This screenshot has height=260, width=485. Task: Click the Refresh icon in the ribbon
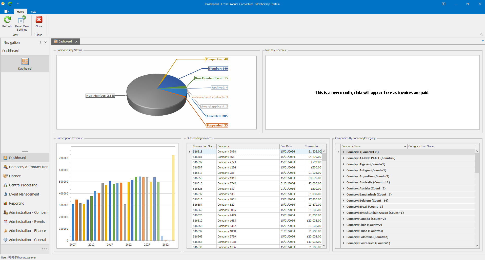point(7,20)
